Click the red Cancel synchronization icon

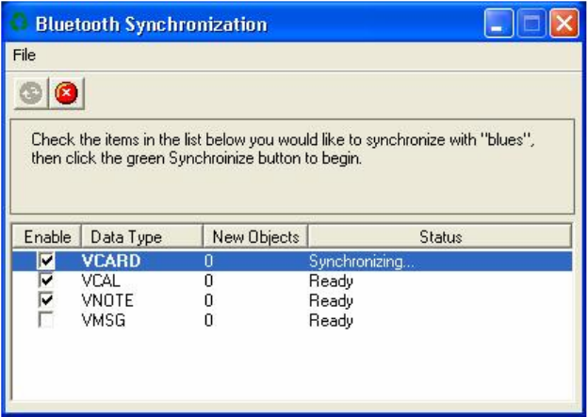pyautogui.click(x=66, y=93)
